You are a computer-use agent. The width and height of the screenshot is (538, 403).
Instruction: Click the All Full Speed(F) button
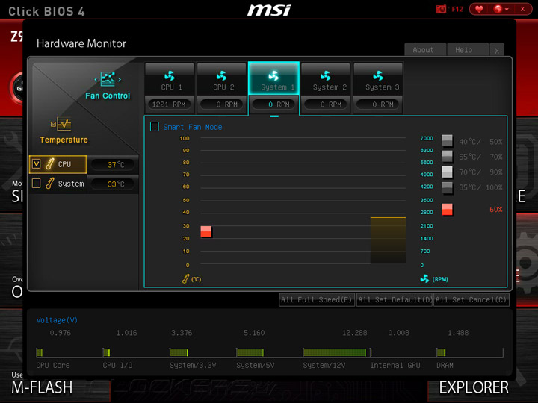pos(317,299)
